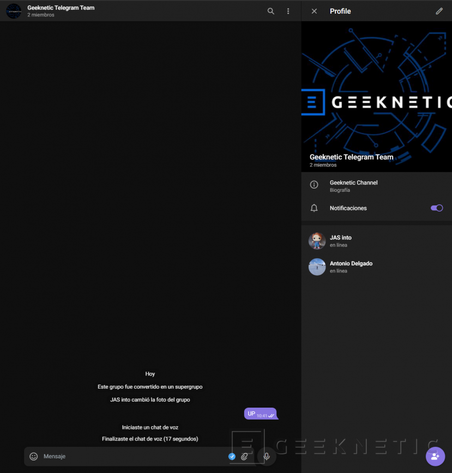This screenshot has height=473, width=452.
Task: Click the add member floating button
Action: pyautogui.click(x=435, y=456)
